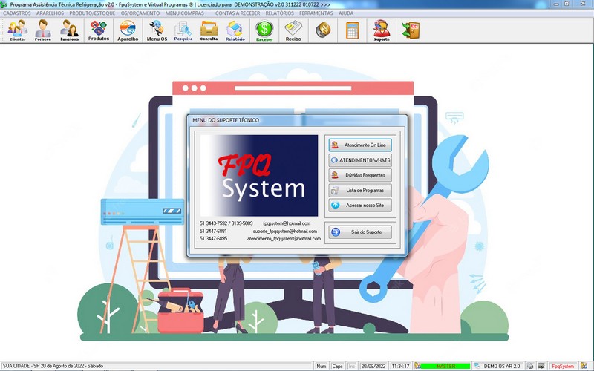
Task: Open the OS/ORÇAMENTO menu
Action: coord(140,13)
